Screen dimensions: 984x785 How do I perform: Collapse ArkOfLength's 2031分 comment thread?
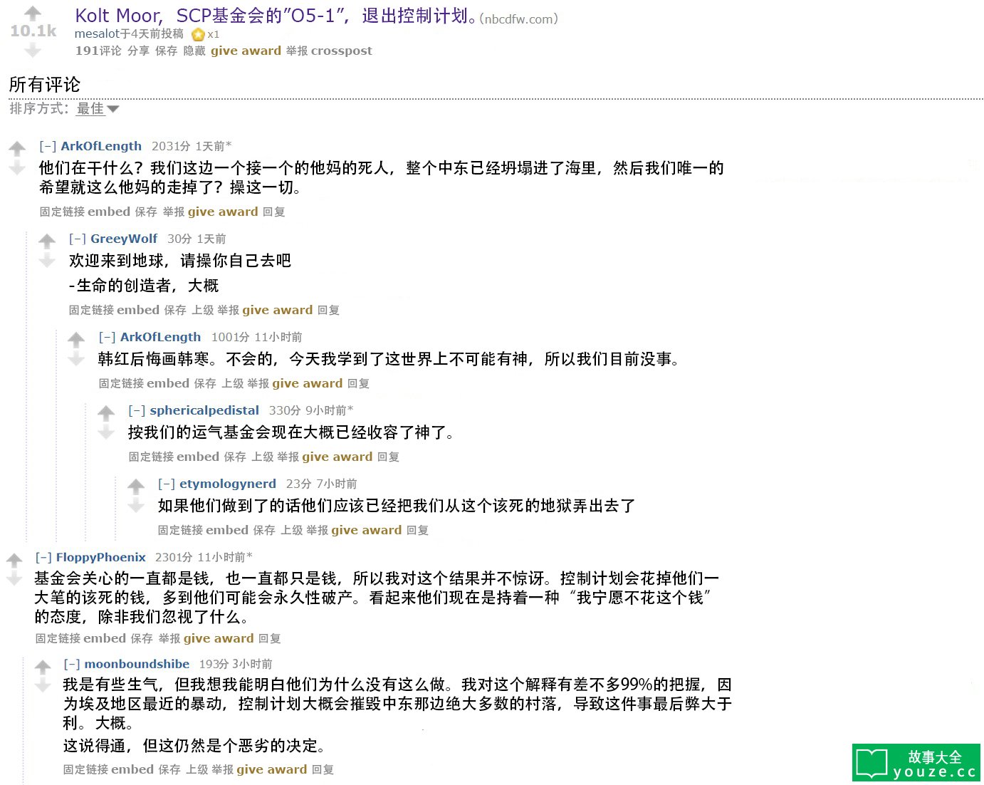pos(48,146)
